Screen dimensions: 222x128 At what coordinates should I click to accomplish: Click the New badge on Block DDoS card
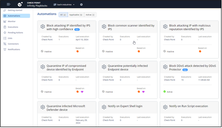pyautogui.click(x=185, y=70)
